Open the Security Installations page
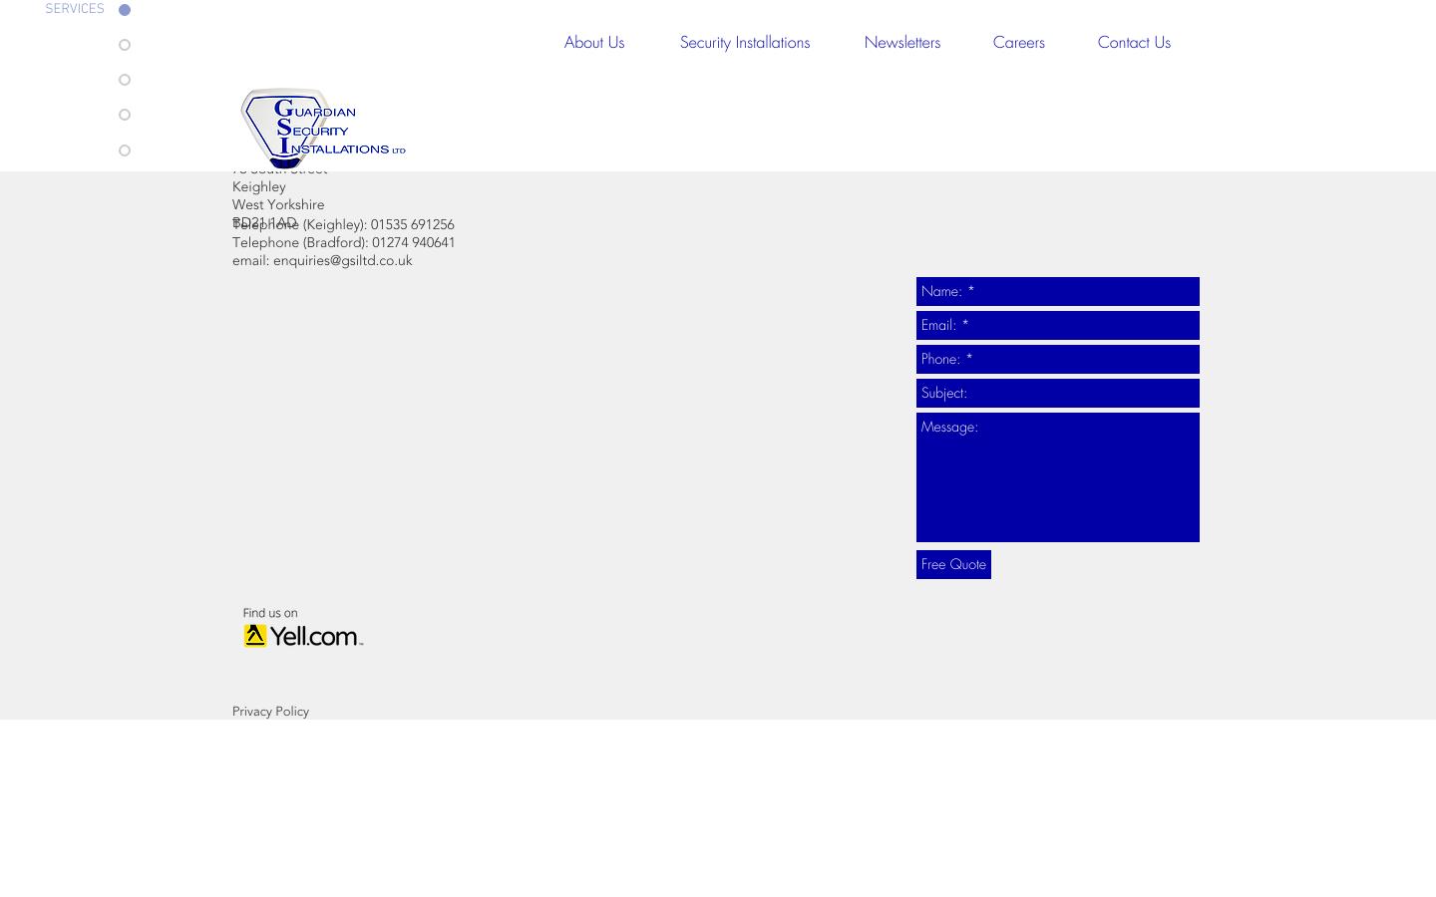 [x=745, y=42]
